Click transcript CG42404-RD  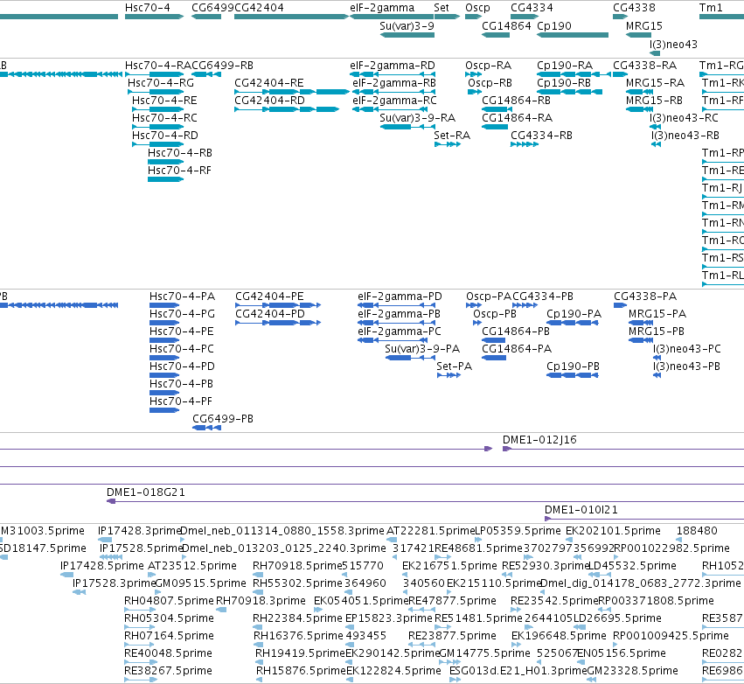tap(287, 109)
